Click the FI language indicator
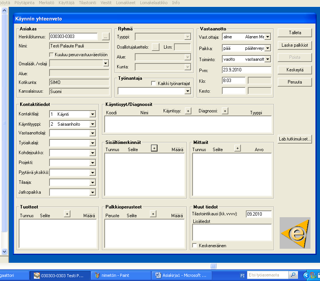320x281 pixels. pos(242,276)
